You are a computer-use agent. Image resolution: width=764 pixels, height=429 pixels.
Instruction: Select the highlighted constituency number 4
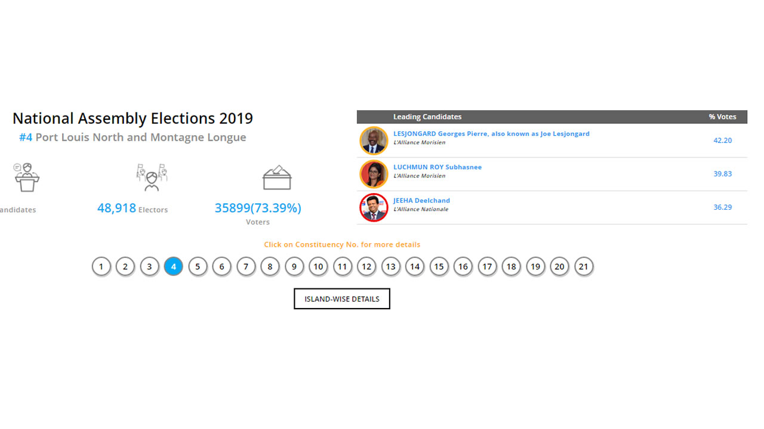coord(174,266)
